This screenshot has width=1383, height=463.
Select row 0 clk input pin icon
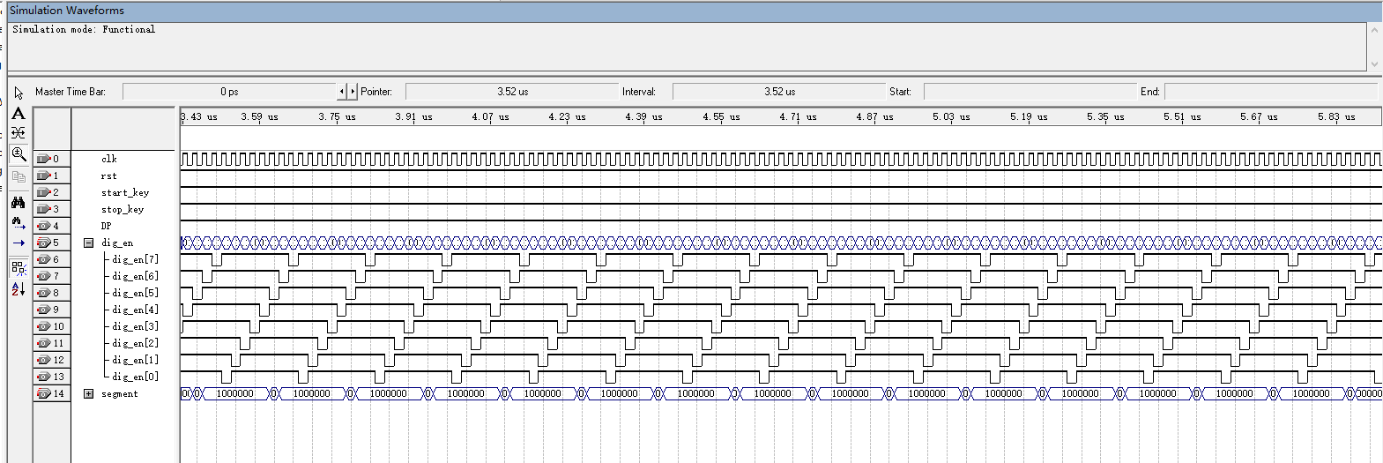[x=44, y=160]
